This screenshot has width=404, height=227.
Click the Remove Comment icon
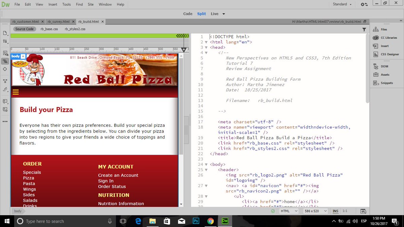[5, 109]
